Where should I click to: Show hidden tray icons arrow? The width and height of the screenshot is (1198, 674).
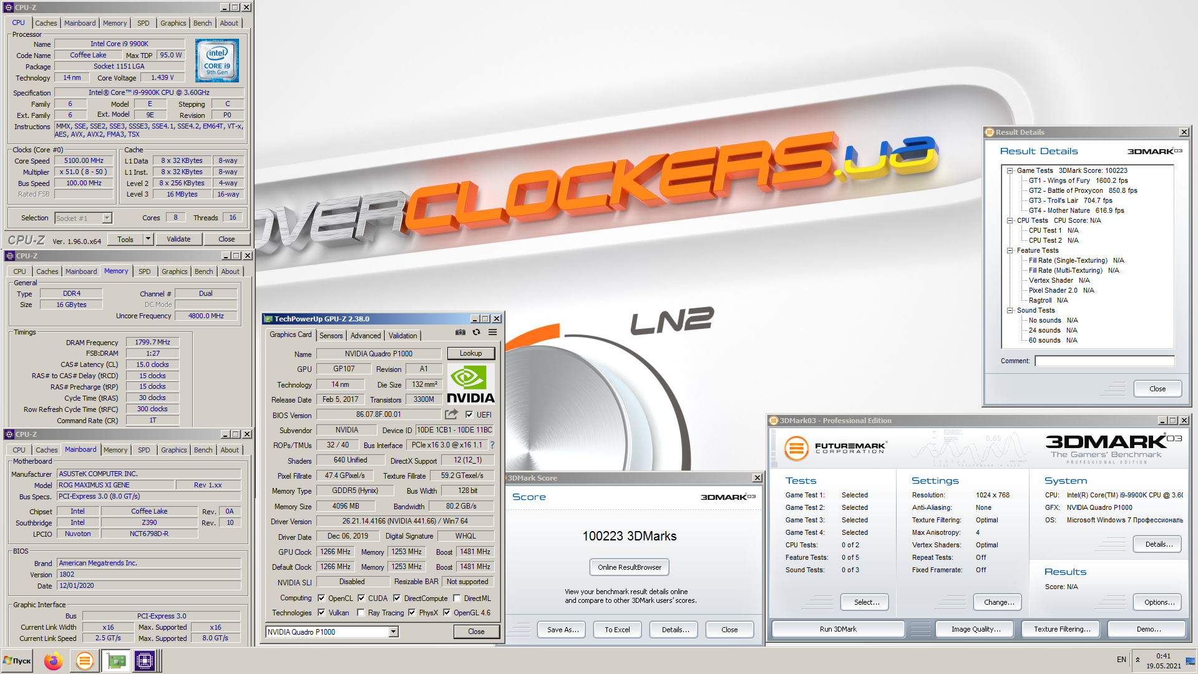click(1137, 660)
